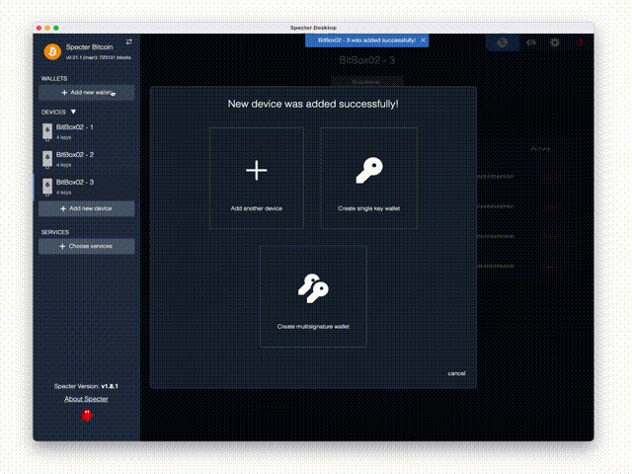
Task: Click the node switch arrows icon
Action: [x=129, y=41]
